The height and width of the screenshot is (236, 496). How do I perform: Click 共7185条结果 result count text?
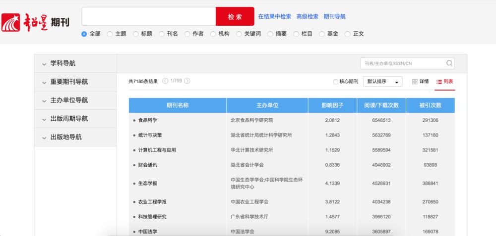tap(143, 82)
